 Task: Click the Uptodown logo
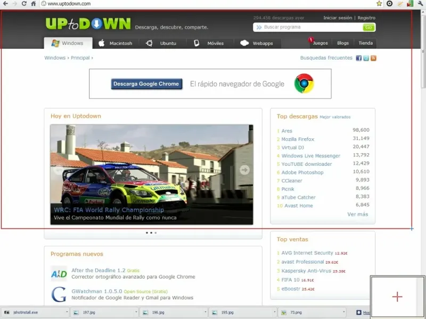click(x=88, y=23)
